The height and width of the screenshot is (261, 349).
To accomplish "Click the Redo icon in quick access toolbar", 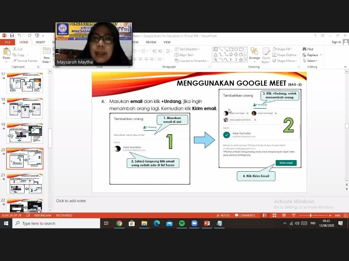I will click(x=30, y=35).
